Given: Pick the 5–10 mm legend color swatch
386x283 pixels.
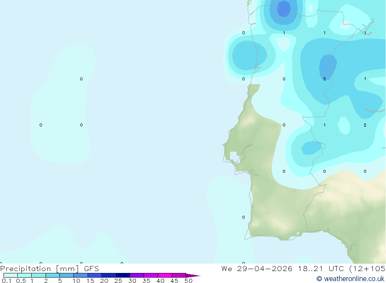Looking at the screenshot, I should click(x=67, y=275).
